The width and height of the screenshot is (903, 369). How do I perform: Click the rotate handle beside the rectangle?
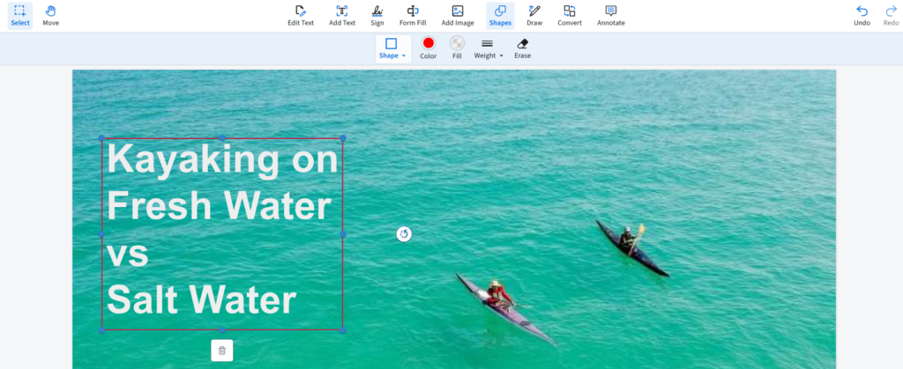tap(404, 233)
